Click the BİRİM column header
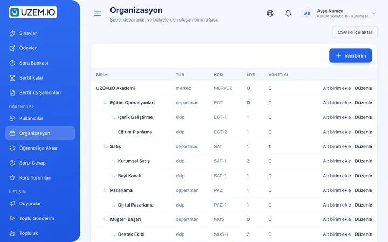The height and width of the screenshot is (242, 388). click(x=102, y=75)
